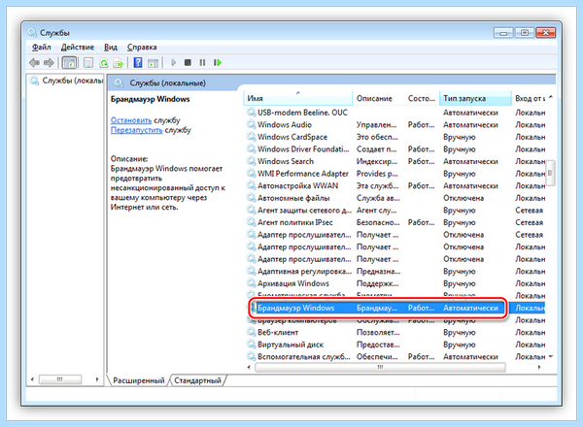This screenshot has width=583, height=427.
Task: Click the Refresh toolbar icon
Action: (104, 63)
